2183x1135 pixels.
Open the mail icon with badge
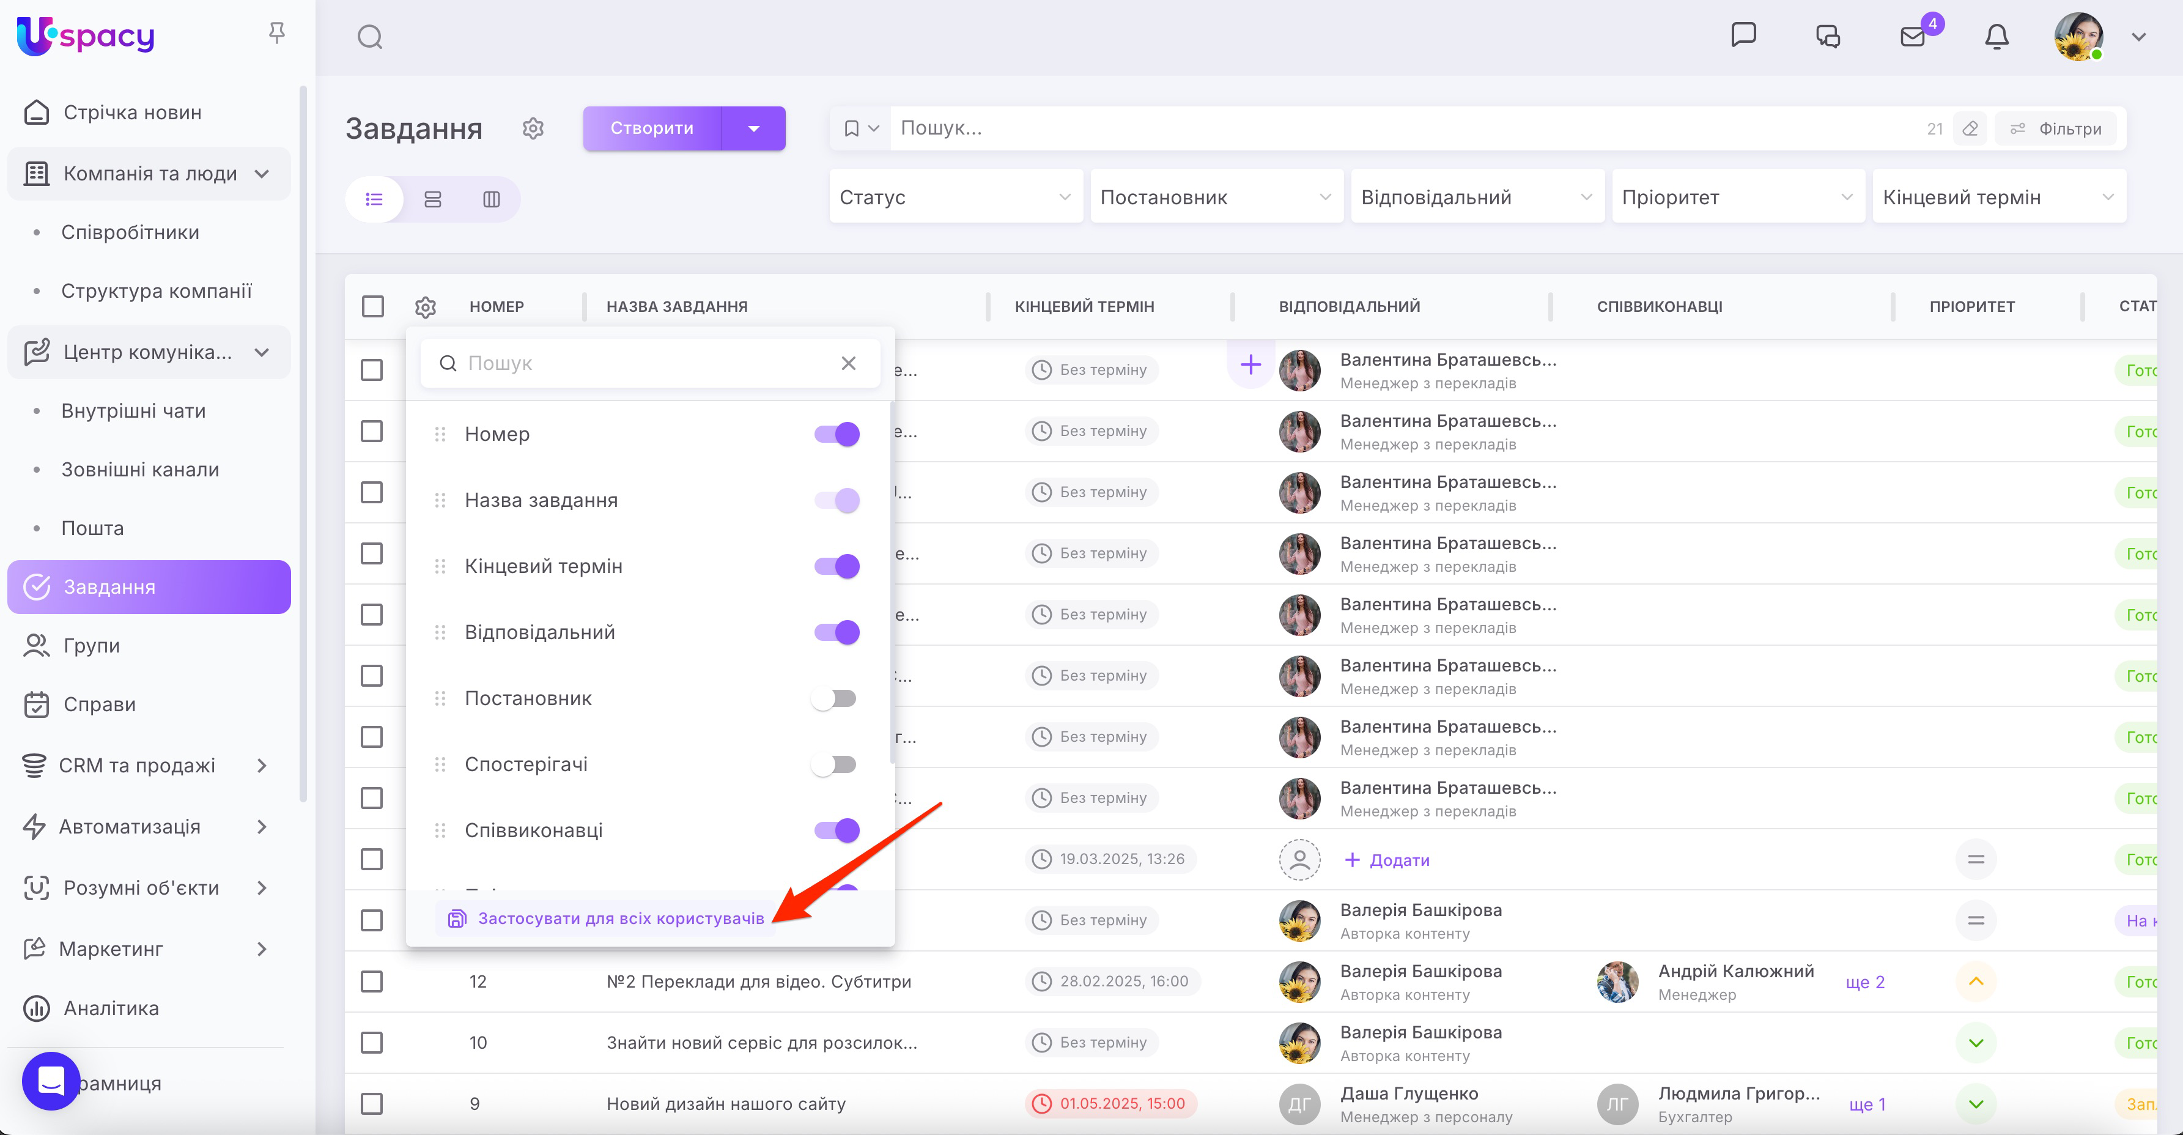click(1913, 37)
